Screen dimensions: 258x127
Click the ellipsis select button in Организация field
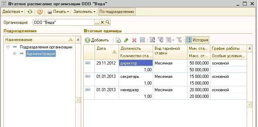[97, 22]
